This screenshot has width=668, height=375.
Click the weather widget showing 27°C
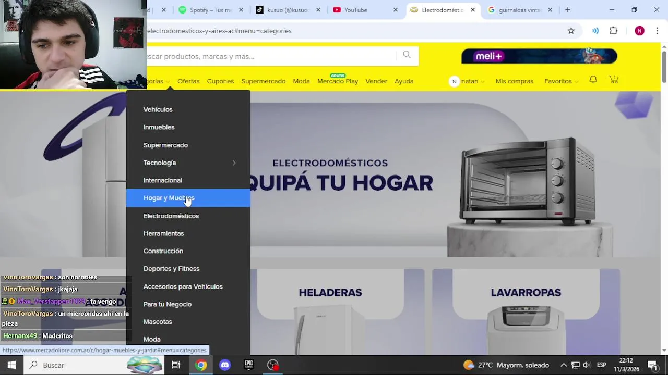(x=506, y=365)
